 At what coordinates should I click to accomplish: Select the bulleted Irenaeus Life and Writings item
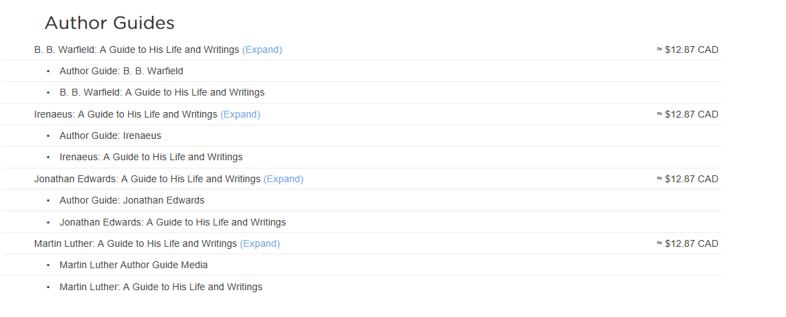click(x=151, y=157)
